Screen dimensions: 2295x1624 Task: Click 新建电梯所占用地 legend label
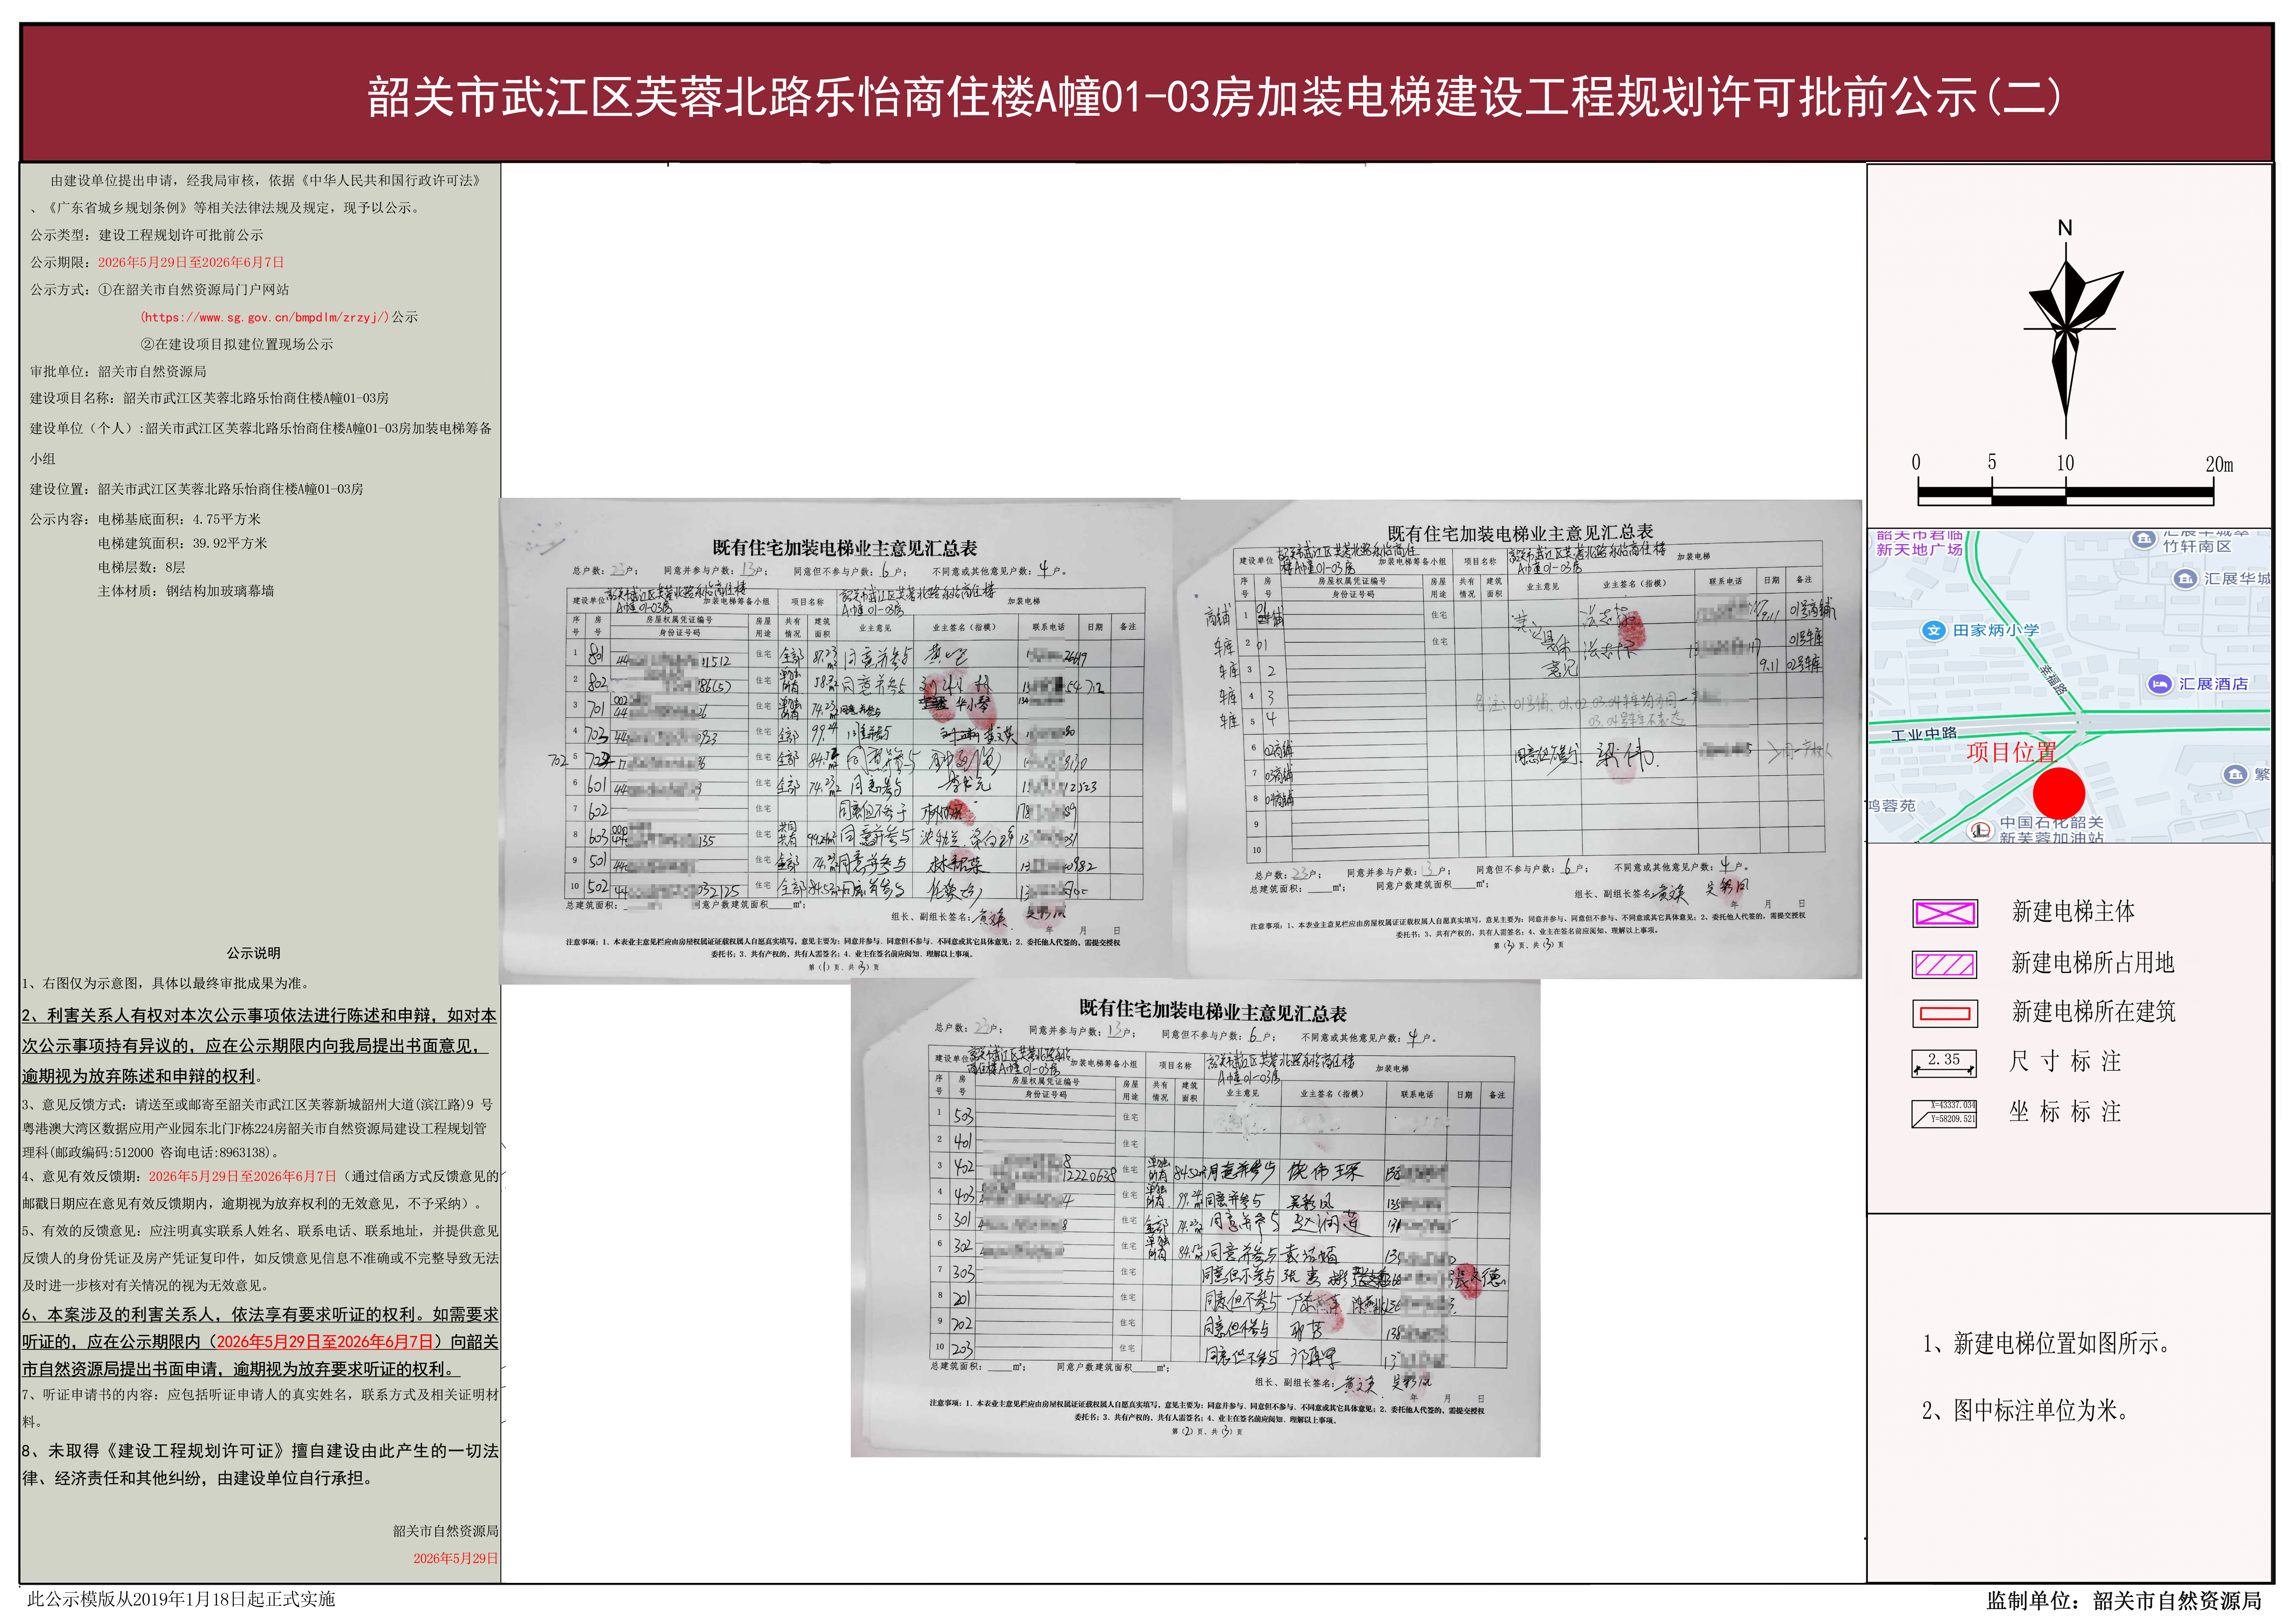tap(2093, 963)
